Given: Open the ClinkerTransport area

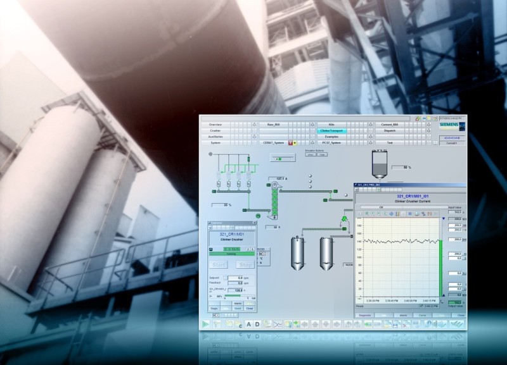Looking at the screenshot, I should pyautogui.click(x=332, y=131).
